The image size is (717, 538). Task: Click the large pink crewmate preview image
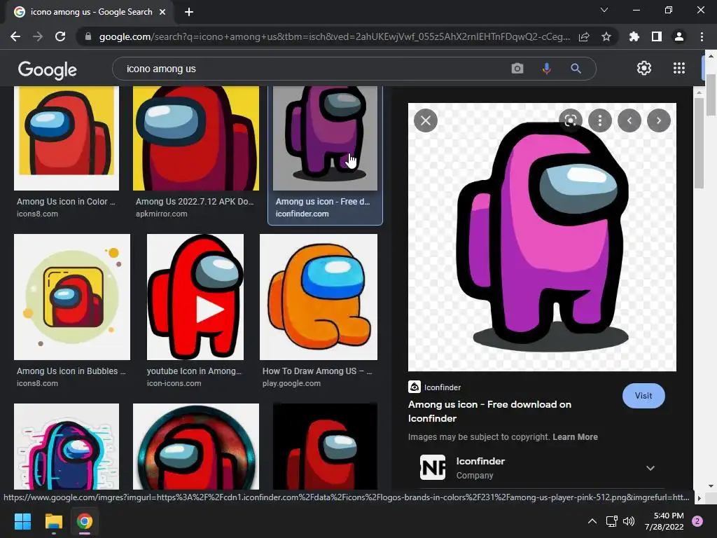(x=542, y=237)
